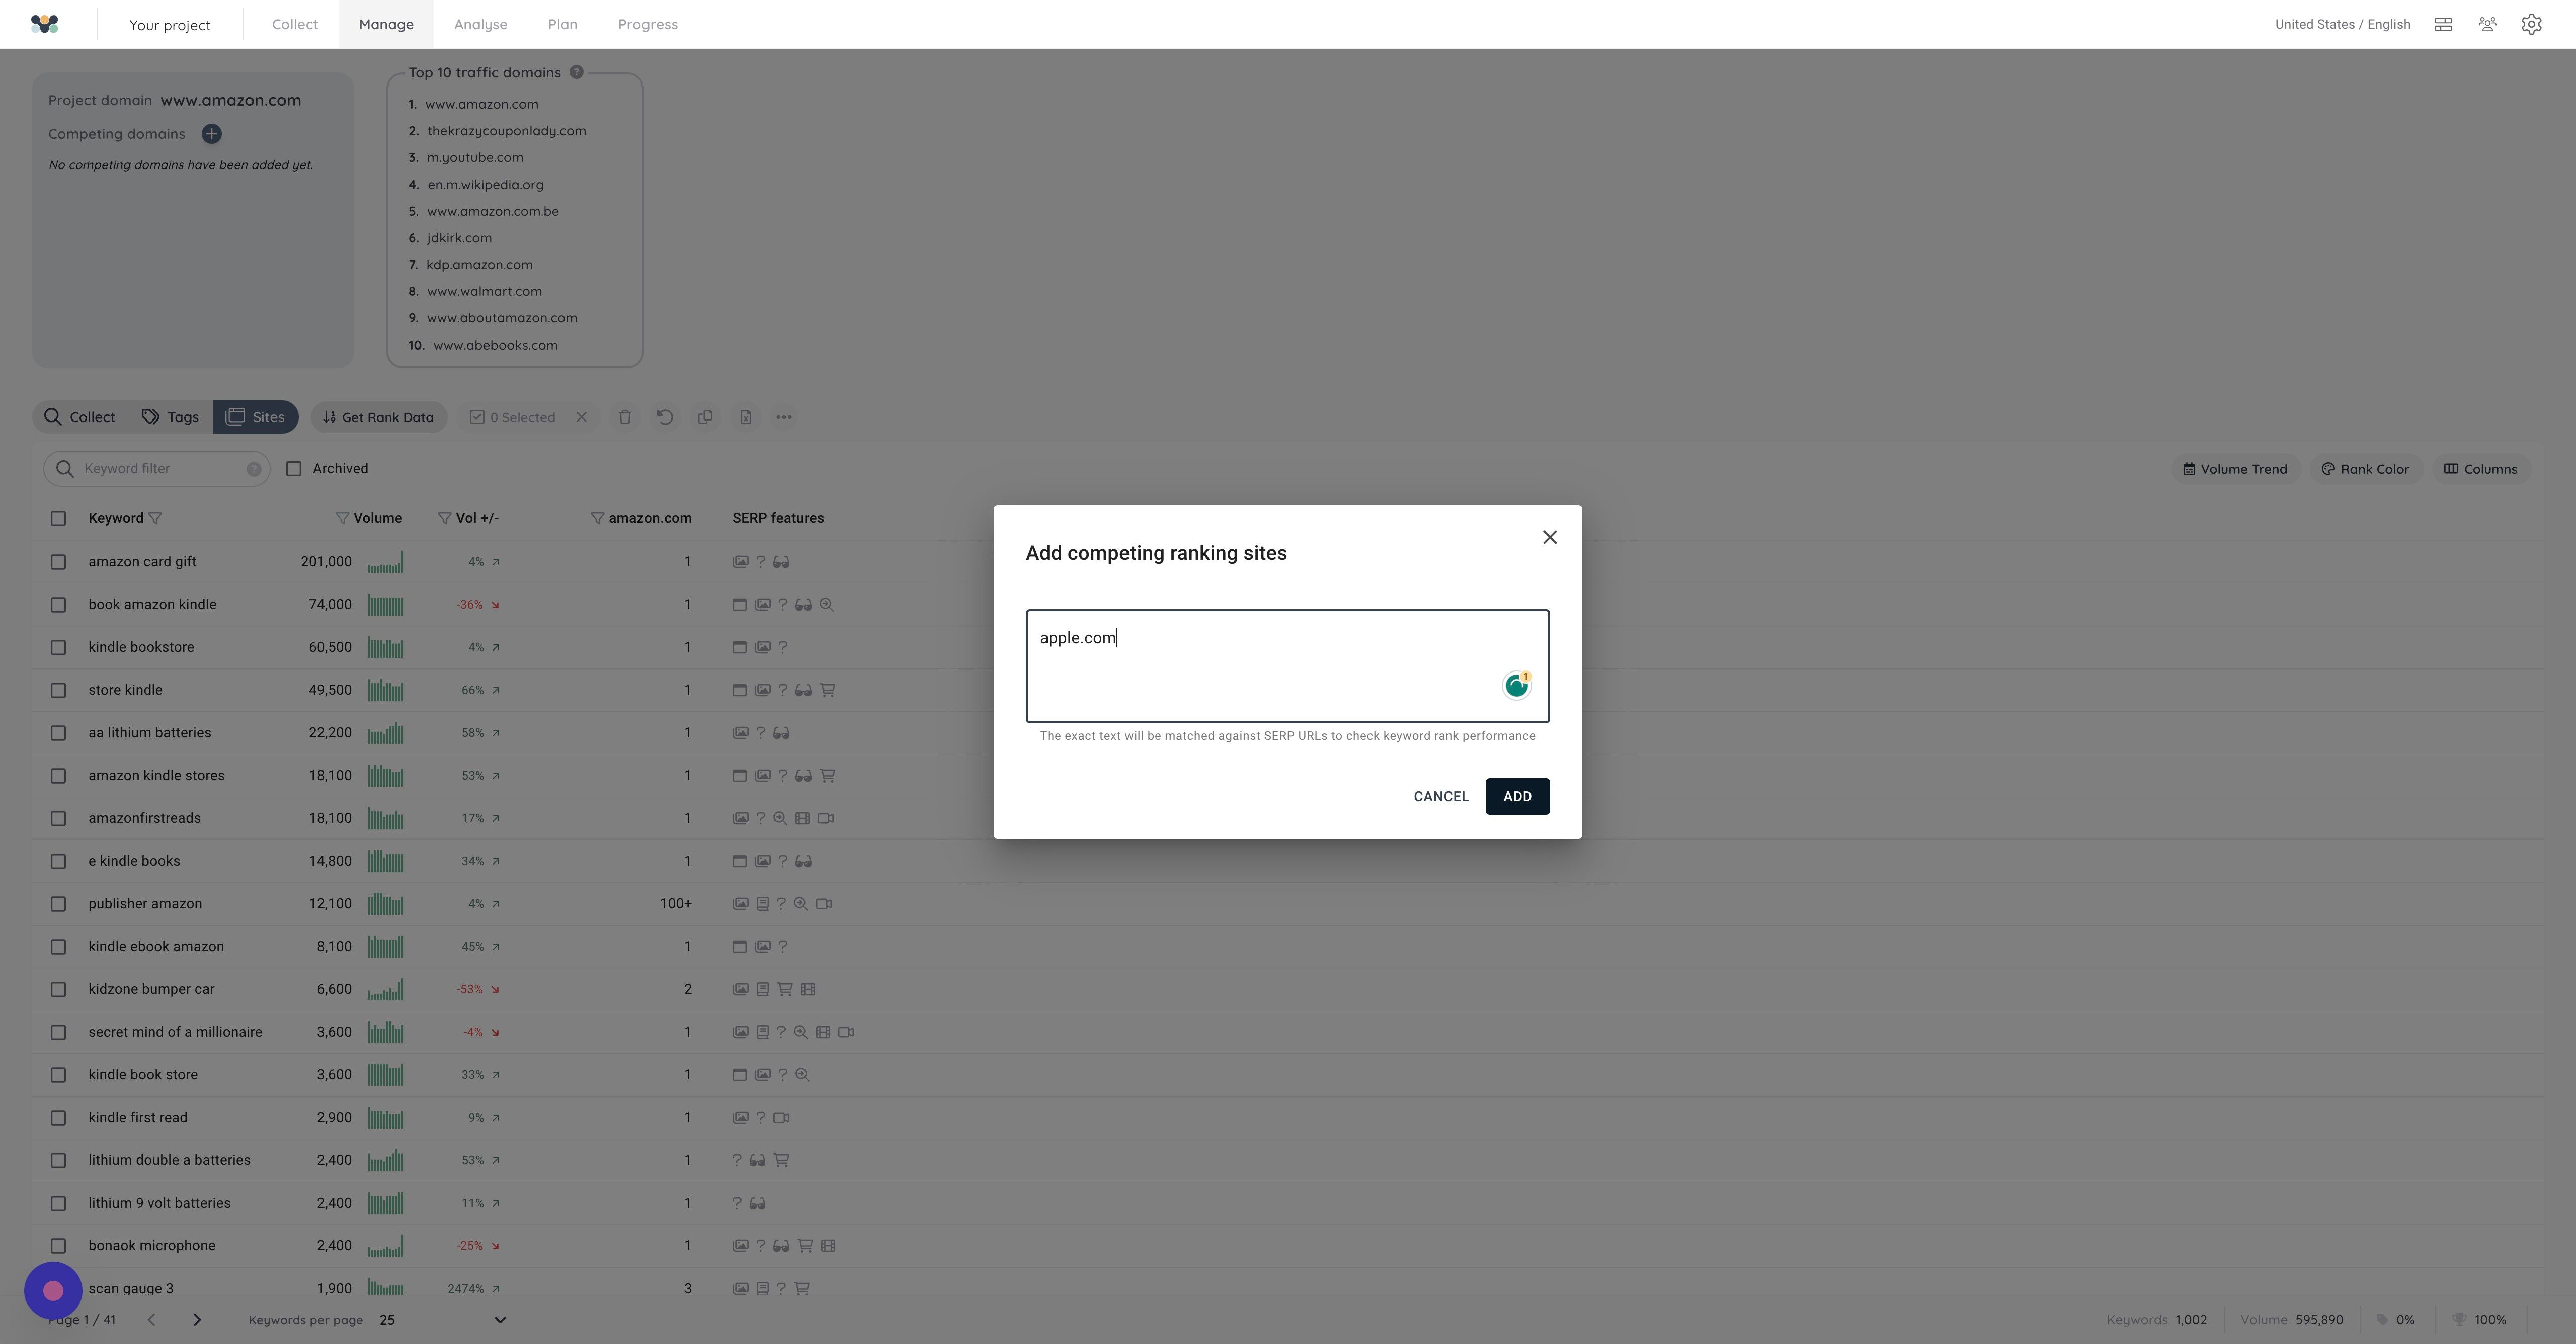The width and height of the screenshot is (2576, 1344).
Task: Open keyword filter help icon
Action: click(x=254, y=469)
